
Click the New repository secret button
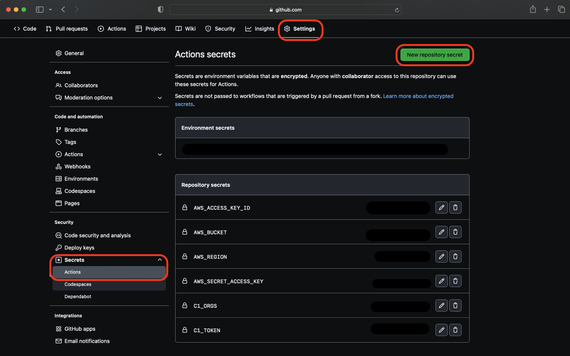[x=435, y=55]
